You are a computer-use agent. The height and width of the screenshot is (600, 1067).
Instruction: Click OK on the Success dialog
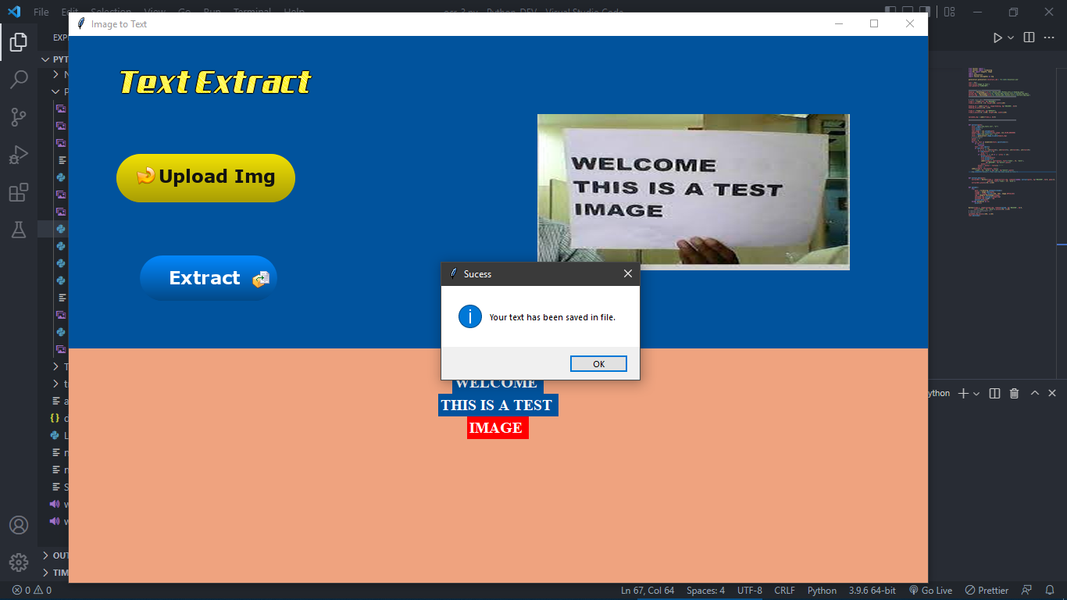(x=598, y=363)
